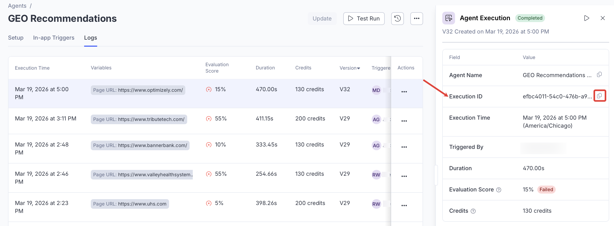614x226 pixels.
Task: Open actions menu for optimizely.com row
Action: pyautogui.click(x=404, y=92)
